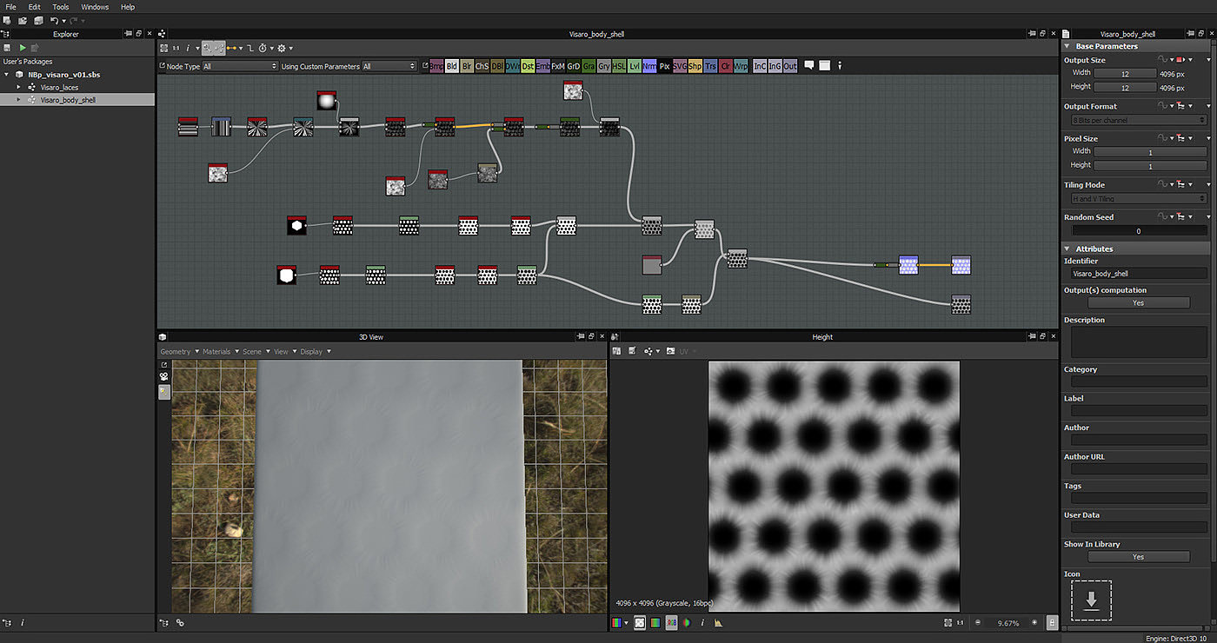Click the camera icon in 3D View

point(163,377)
